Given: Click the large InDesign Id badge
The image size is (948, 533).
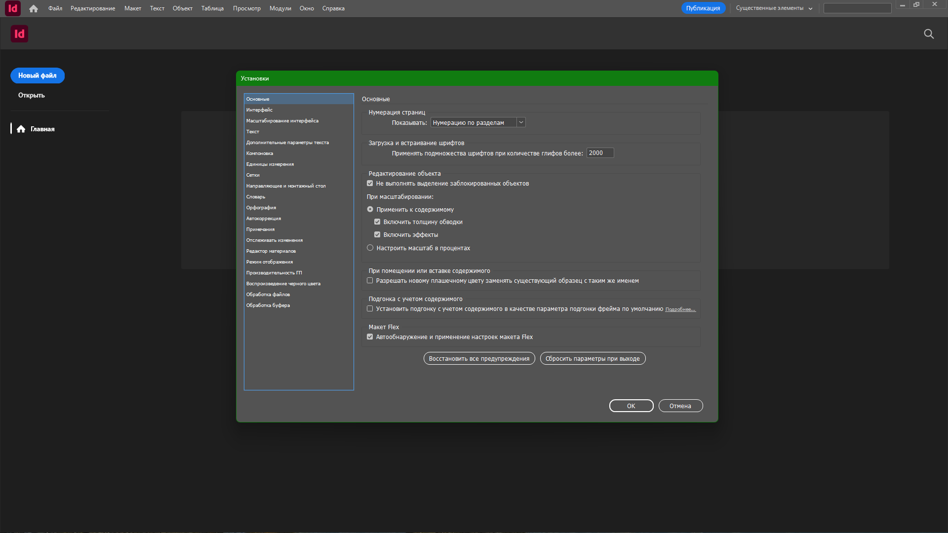Looking at the screenshot, I should click(x=19, y=34).
